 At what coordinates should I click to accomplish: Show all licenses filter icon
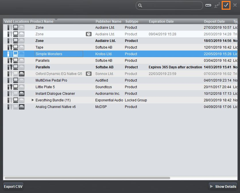[208, 5]
